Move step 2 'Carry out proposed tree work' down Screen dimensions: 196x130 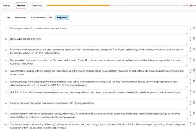(x=190, y=40)
